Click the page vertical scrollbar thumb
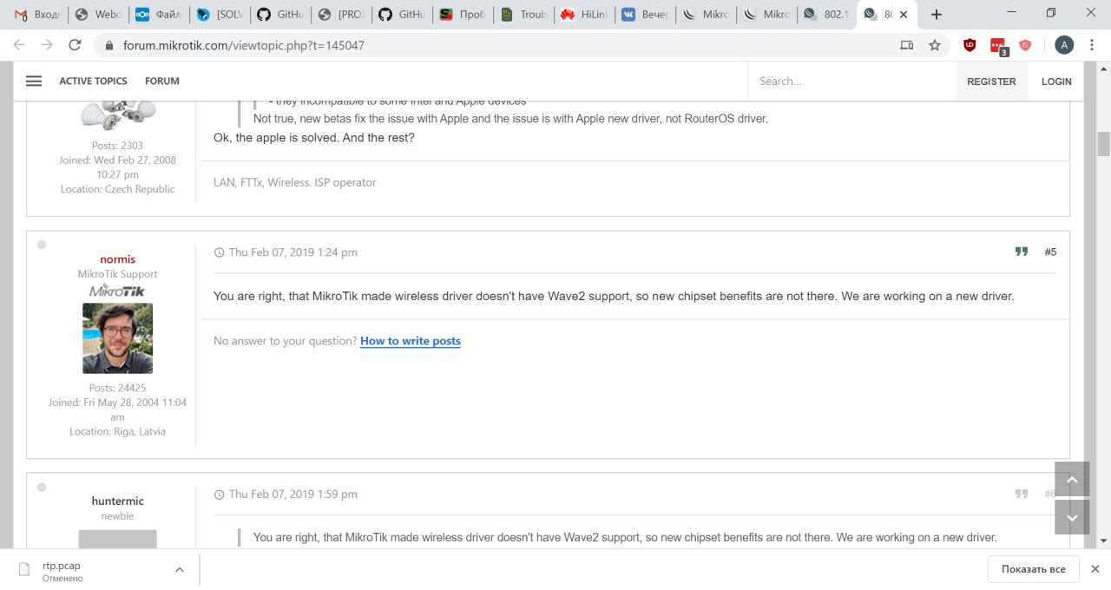This screenshot has height=590, width=1111. (1104, 144)
